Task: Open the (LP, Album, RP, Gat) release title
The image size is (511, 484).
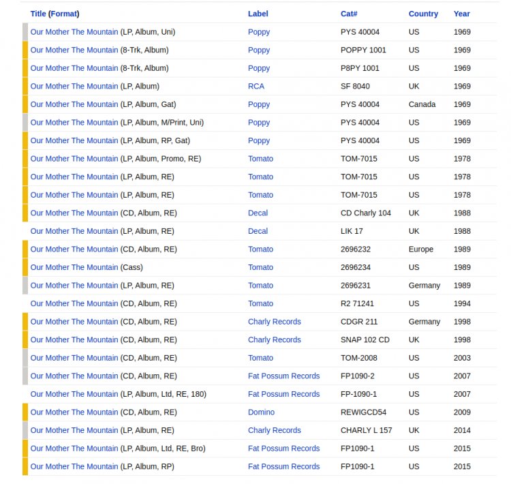Action: [x=74, y=140]
